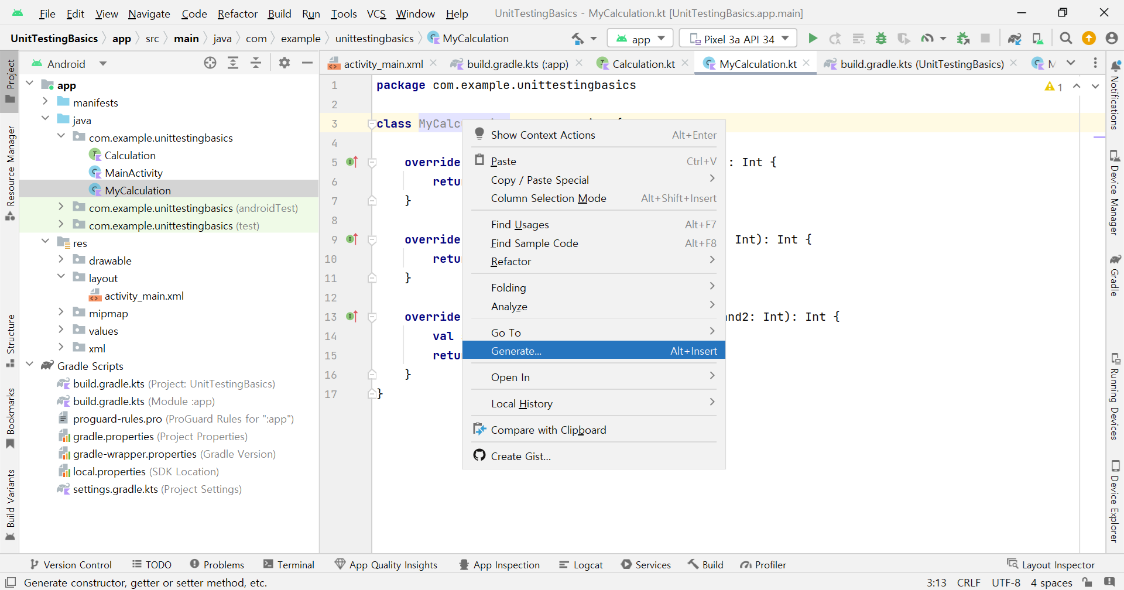The height and width of the screenshot is (590, 1124).
Task: Click the Build hammer icon in toolbar
Action: [x=578, y=39]
